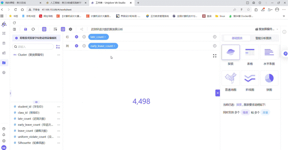288x150 pixels.
Task: Open the late_count pill dropdown
Action: [98, 37]
